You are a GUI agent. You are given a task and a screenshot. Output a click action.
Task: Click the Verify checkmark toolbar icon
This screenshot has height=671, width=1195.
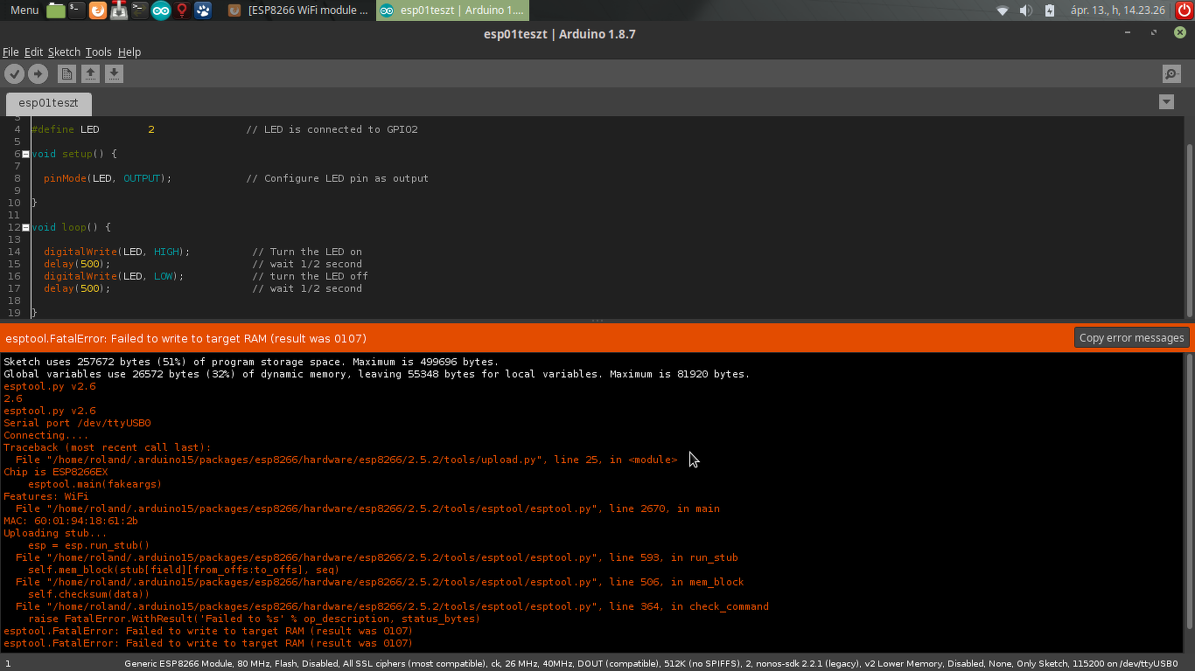click(x=15, y=74)
